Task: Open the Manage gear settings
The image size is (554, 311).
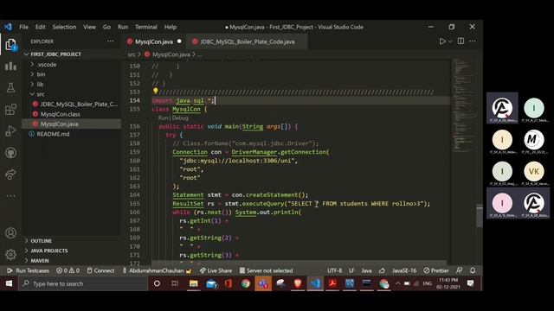Action: pos(10,254)
